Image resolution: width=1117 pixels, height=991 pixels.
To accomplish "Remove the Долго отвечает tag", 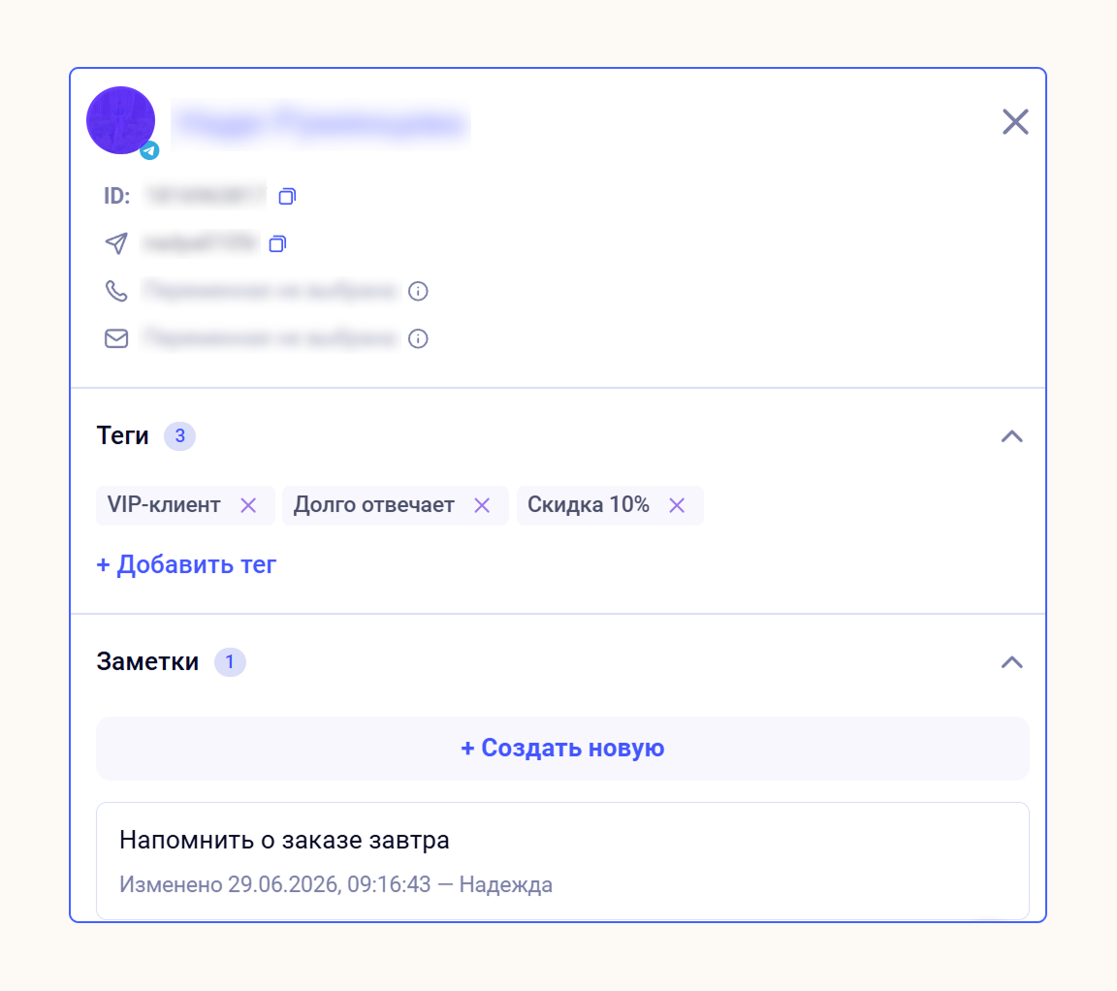I will 482,505.
